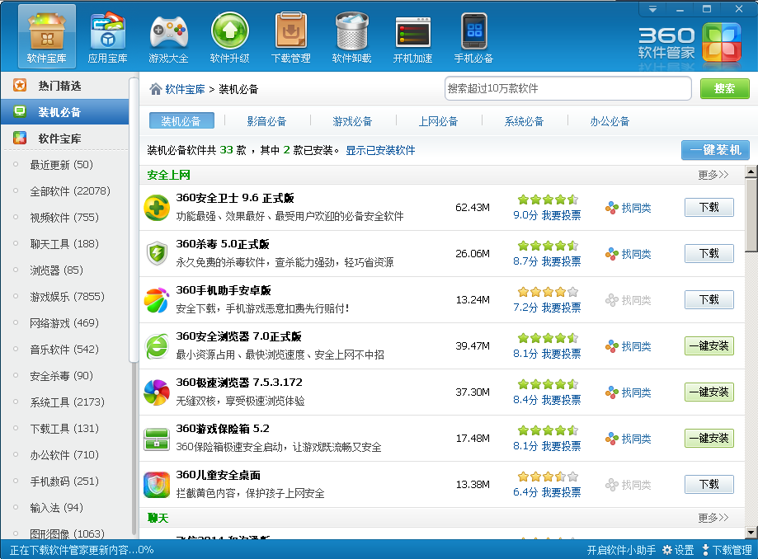The width and height of the screenshot is (758, 559).
Task: Select 全部软件 (22078) category
Action: [70, 191]
